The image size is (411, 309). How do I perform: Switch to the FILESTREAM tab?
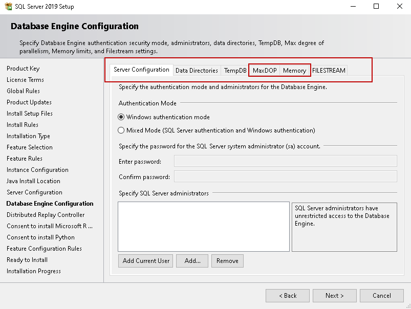pos(329,71)
